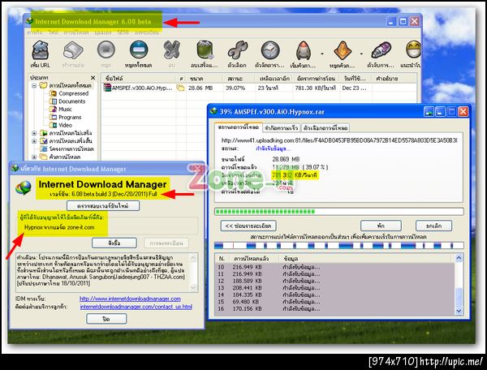Select the Compressed category icon
Viewport: 487px width, 370px height.
53,93
